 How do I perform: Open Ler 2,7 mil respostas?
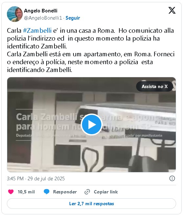(x=91, y=204)
